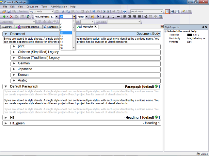This screenshot has width=209, height=156.
Task: Click the font color palette icon
Action: coord(92,17)
